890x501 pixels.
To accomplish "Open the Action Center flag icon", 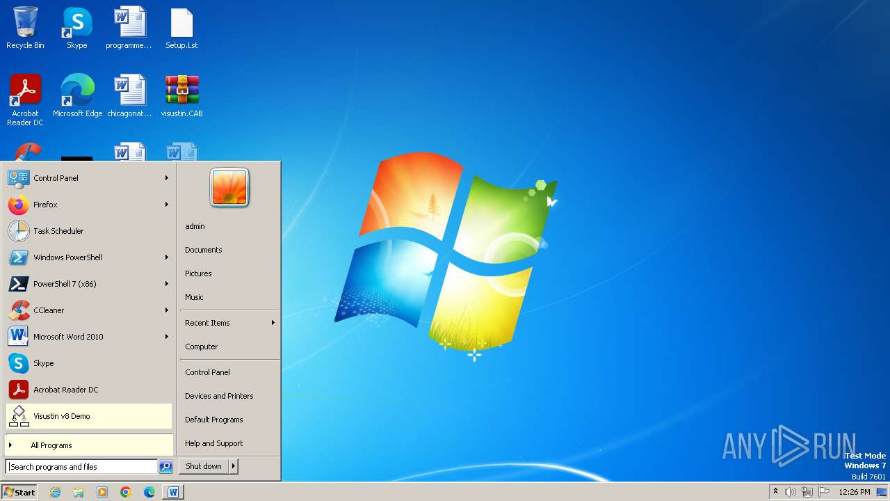I will tap(824, 492).
